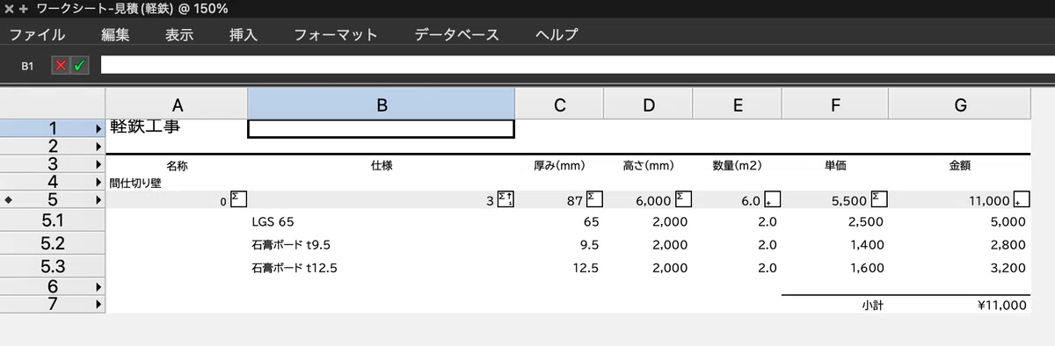
Task: Click the formula bar input field
Action: [578, 65]
